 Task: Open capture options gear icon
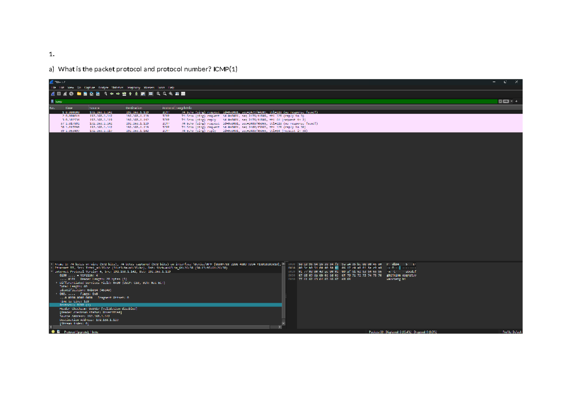coord(71,94)
